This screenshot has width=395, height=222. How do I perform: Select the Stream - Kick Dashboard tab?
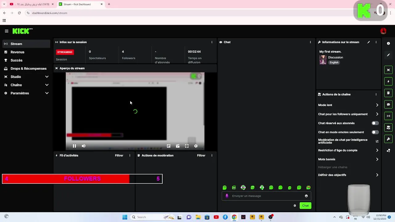coord(81,4)
